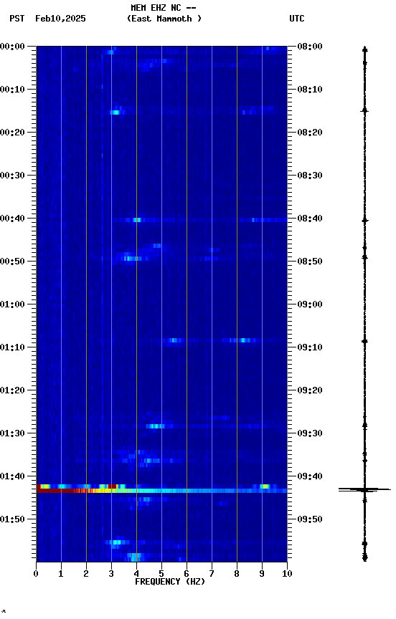Click the 10 Hz frequency tick label
Viewport: 396px width, 619px height.
pos(287,574)
